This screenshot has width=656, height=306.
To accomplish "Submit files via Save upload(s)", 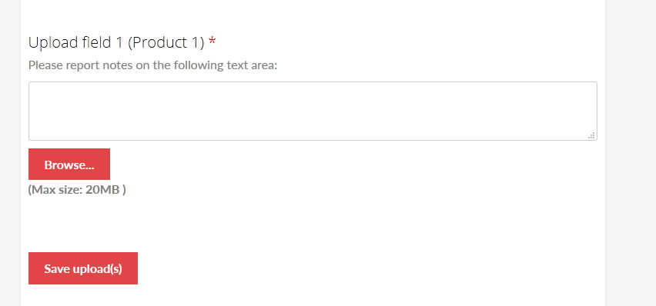I will [x=83, y=268].
